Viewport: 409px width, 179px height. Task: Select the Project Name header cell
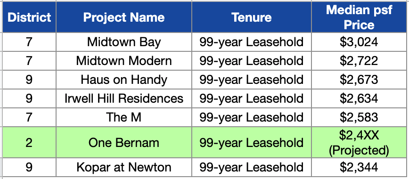[124, 17]
